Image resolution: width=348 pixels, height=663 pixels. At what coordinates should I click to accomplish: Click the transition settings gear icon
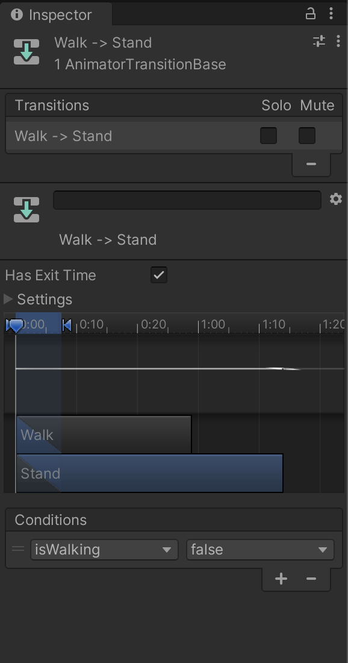[336, 199]
